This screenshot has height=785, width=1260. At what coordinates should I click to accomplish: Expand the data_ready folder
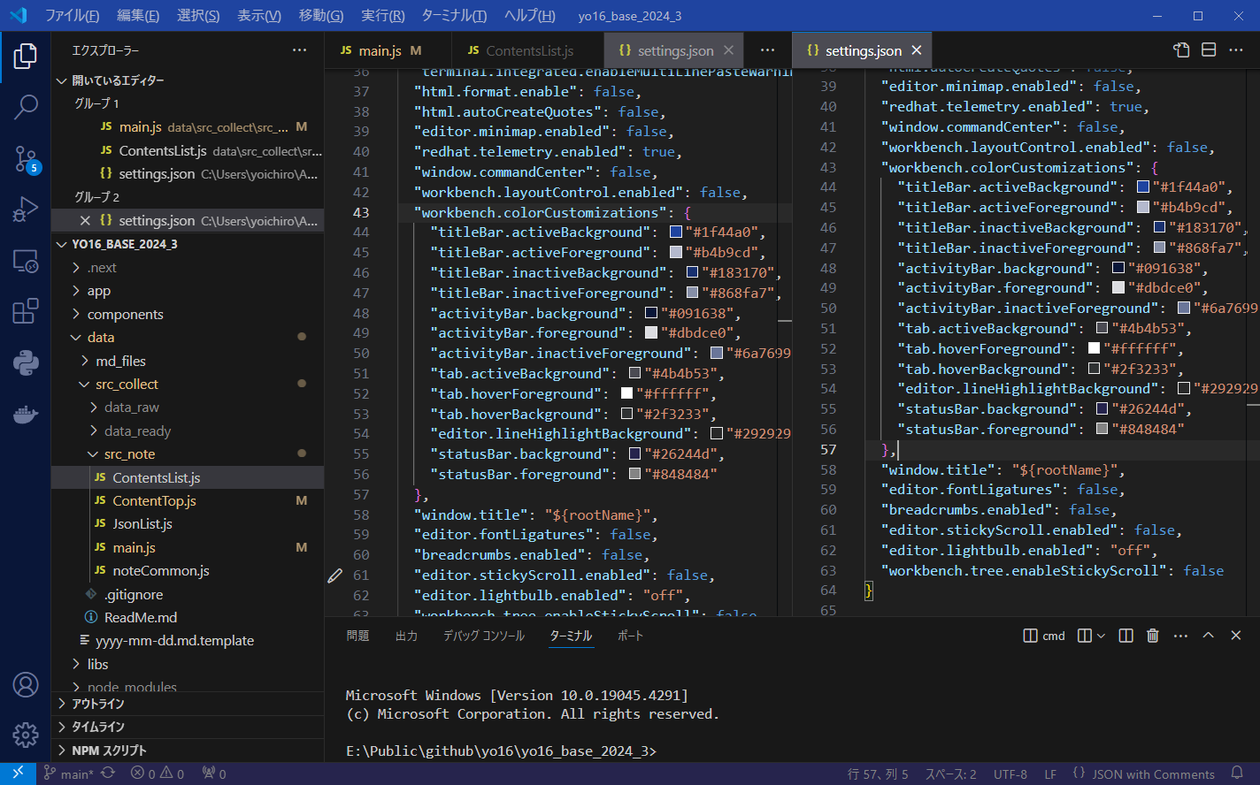point(94,431)
